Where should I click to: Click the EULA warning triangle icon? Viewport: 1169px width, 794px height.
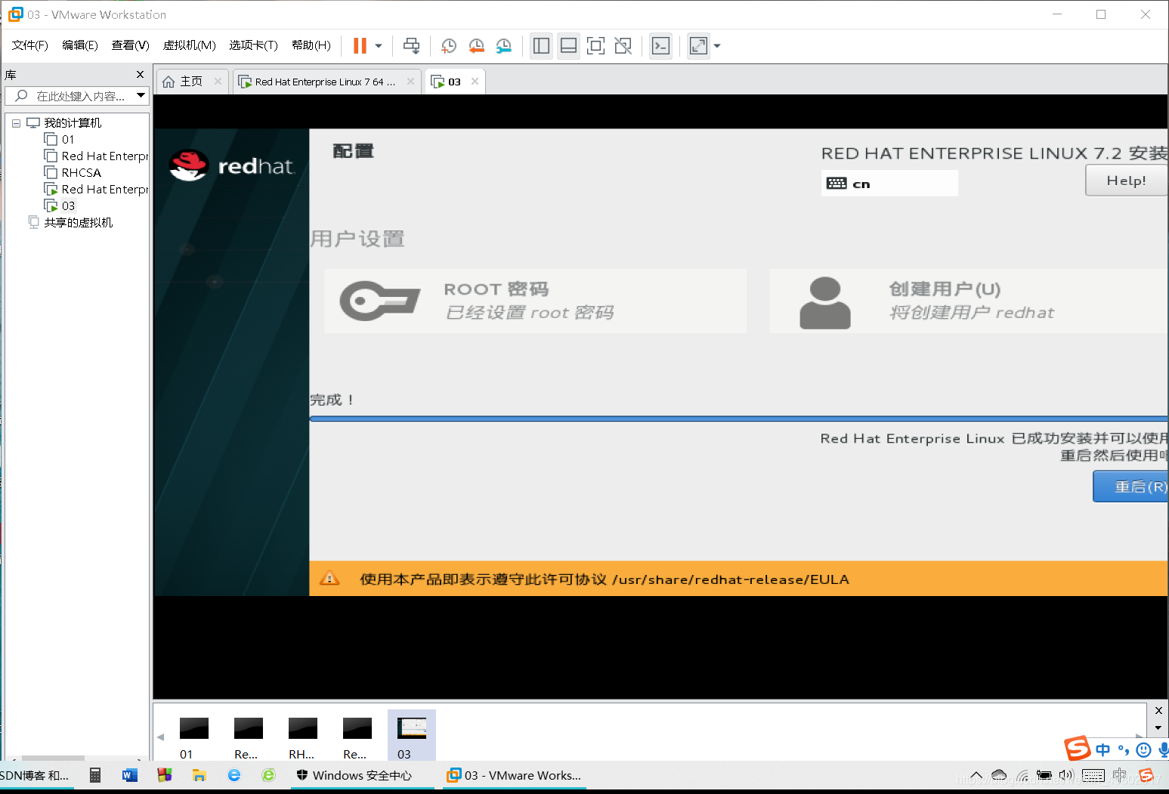[x=329, y=579]
